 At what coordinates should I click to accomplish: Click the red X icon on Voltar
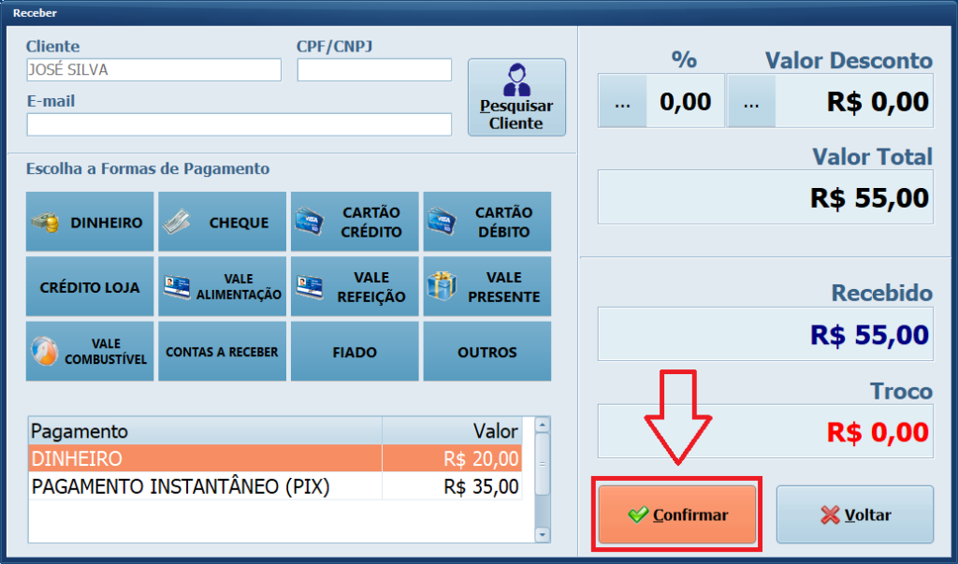coord(830,515)
